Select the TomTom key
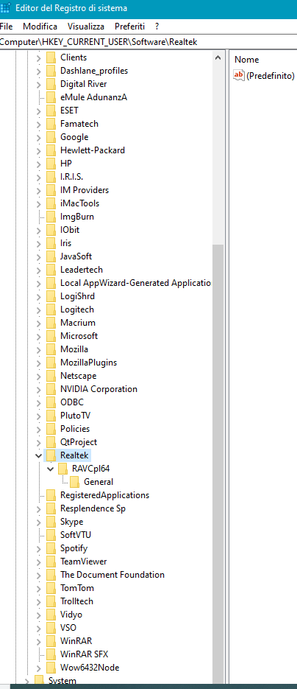This screenshot has width=297, height=689. pyautogui.click(x=77, y=588)
